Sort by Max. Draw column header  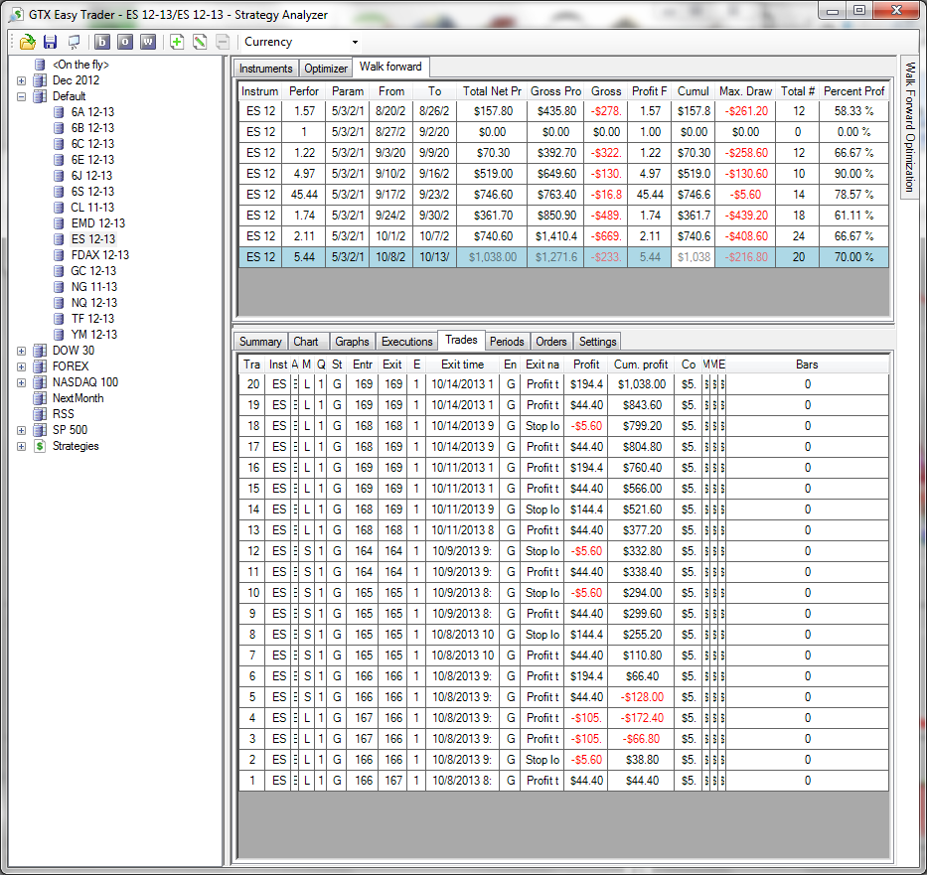pos(745,91)
